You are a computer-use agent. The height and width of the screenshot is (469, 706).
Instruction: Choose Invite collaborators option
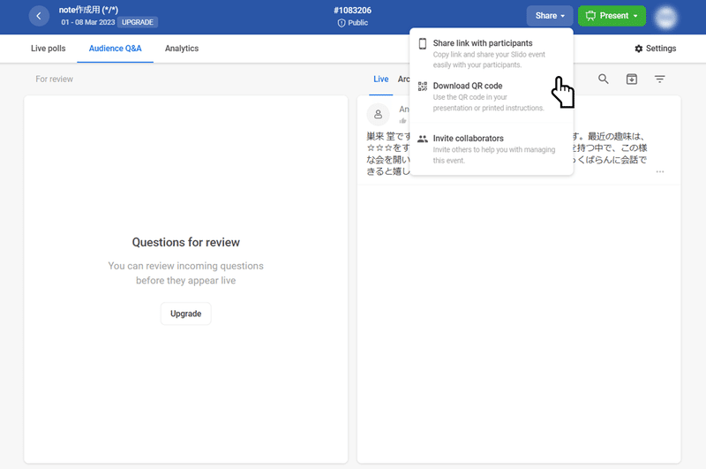492,149
